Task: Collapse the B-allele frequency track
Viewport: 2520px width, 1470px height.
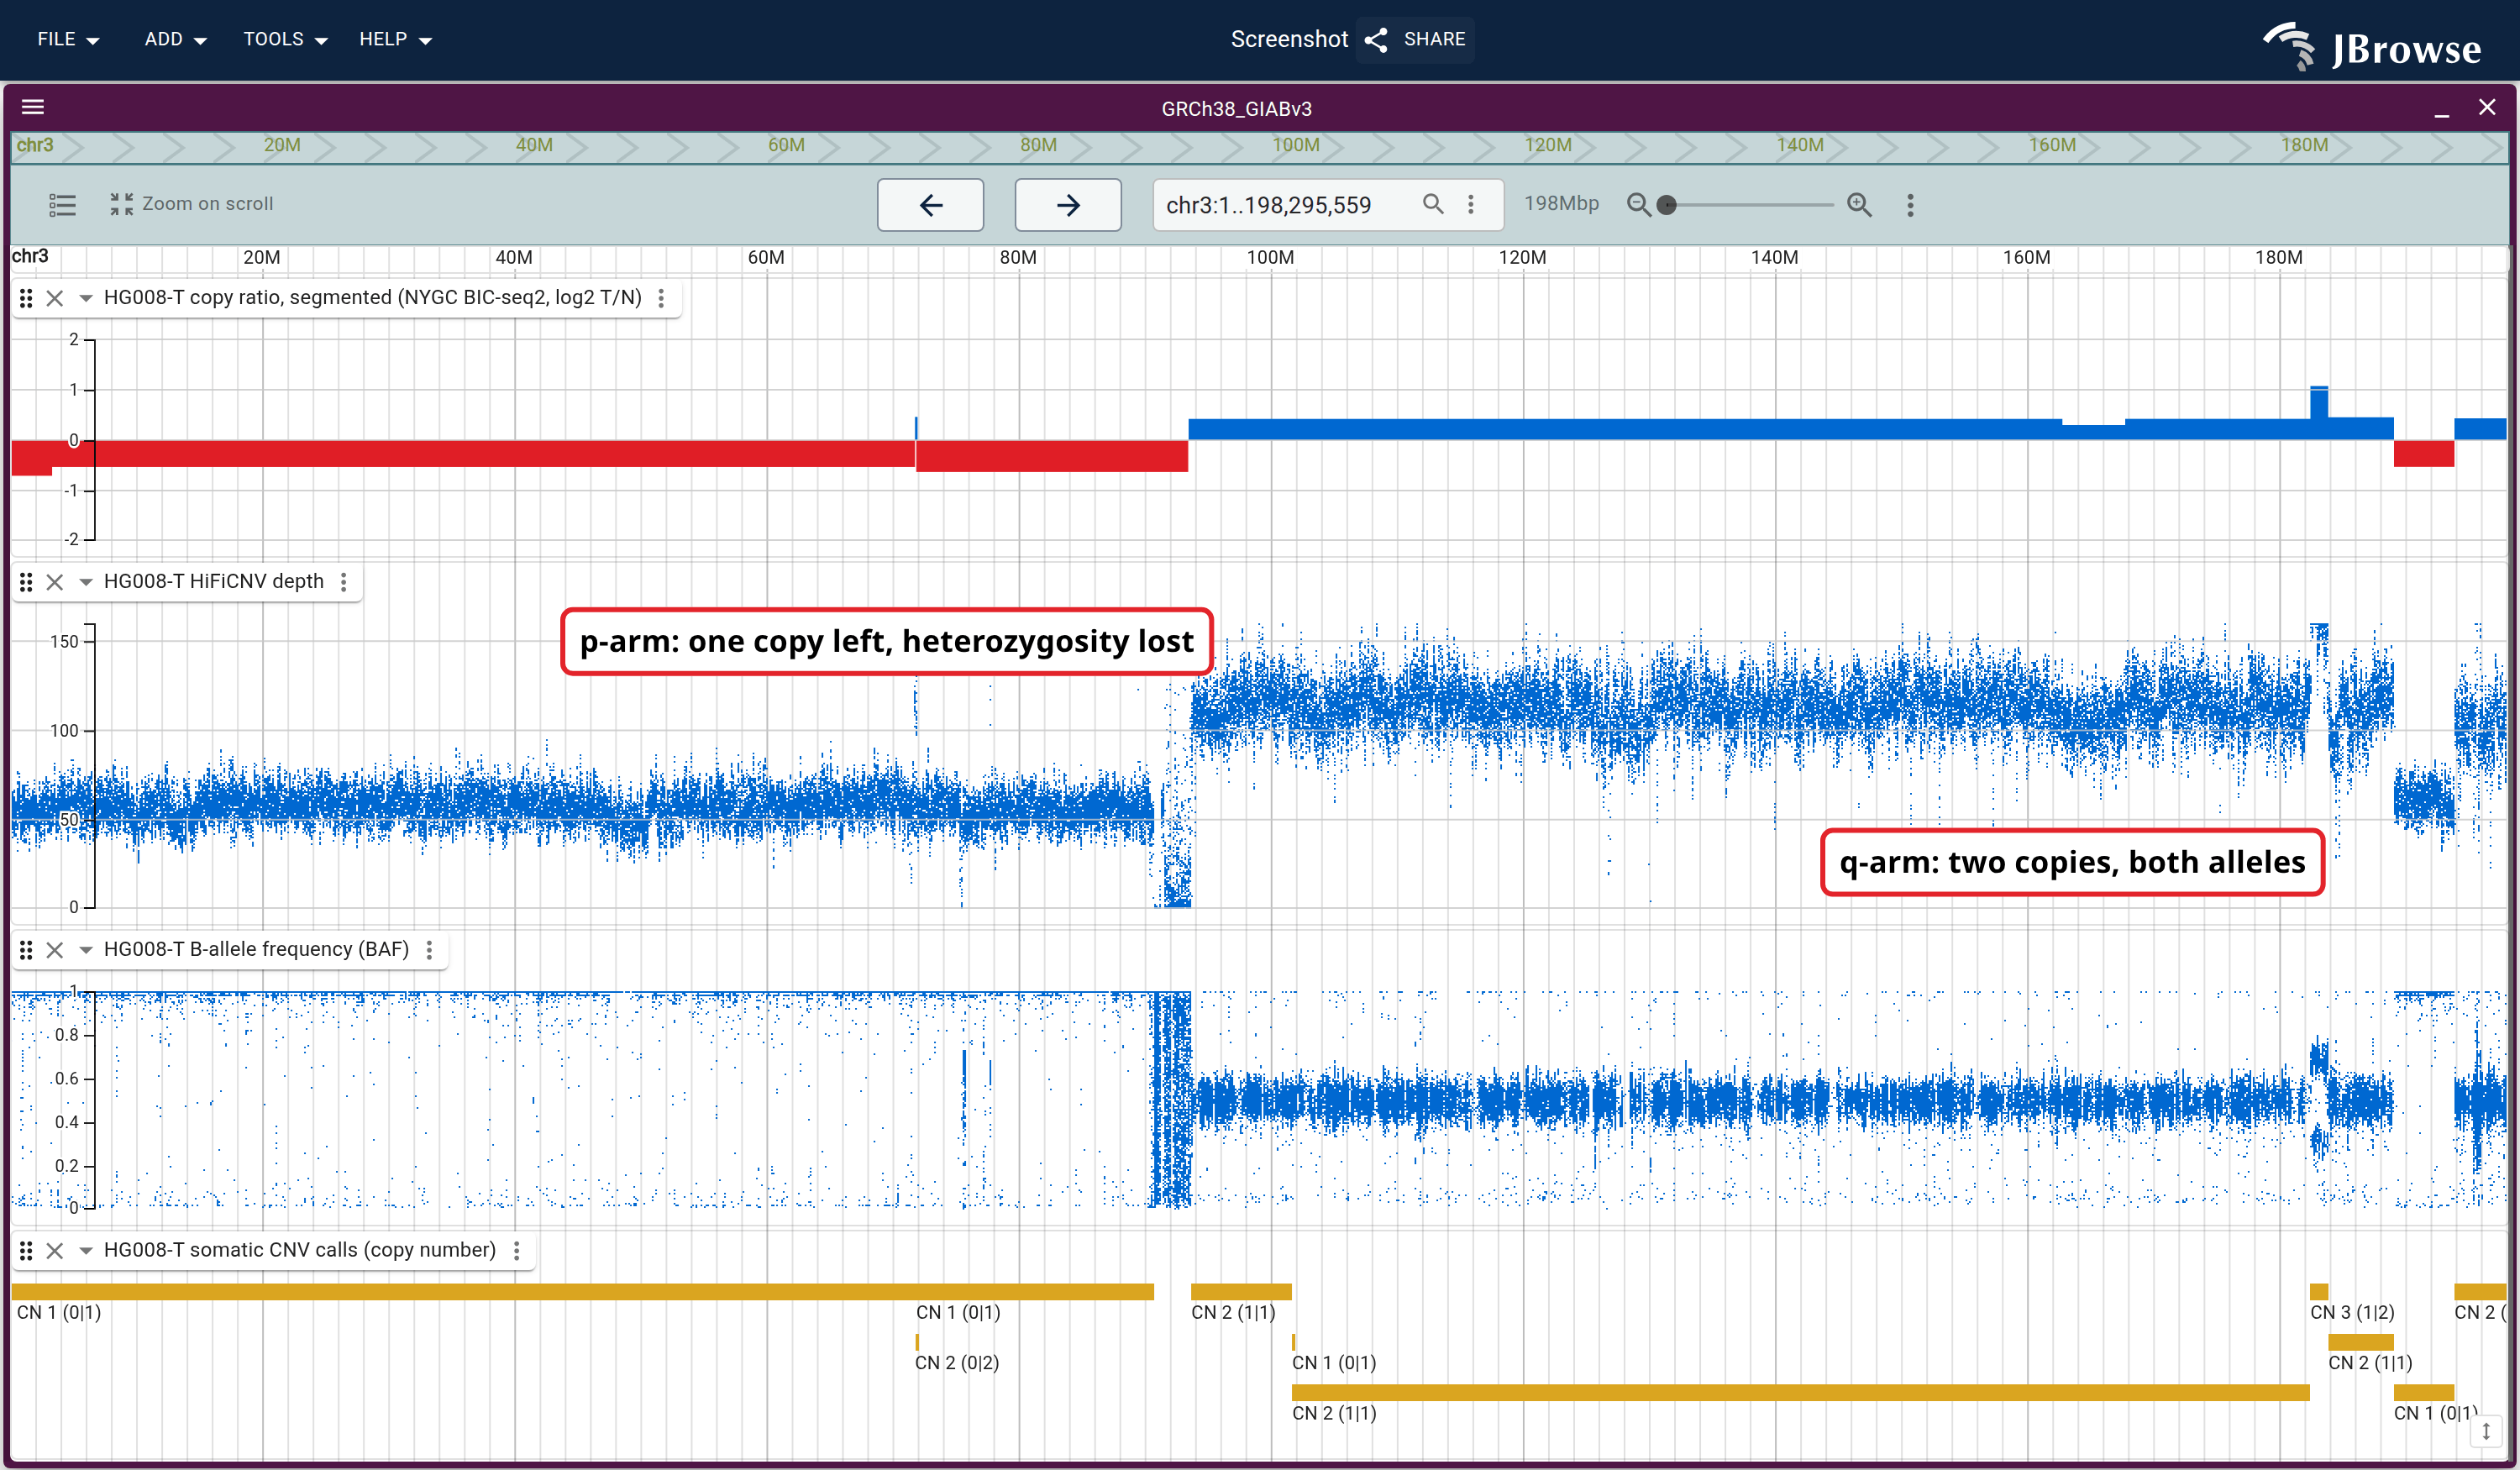Action: pos(86,950)
